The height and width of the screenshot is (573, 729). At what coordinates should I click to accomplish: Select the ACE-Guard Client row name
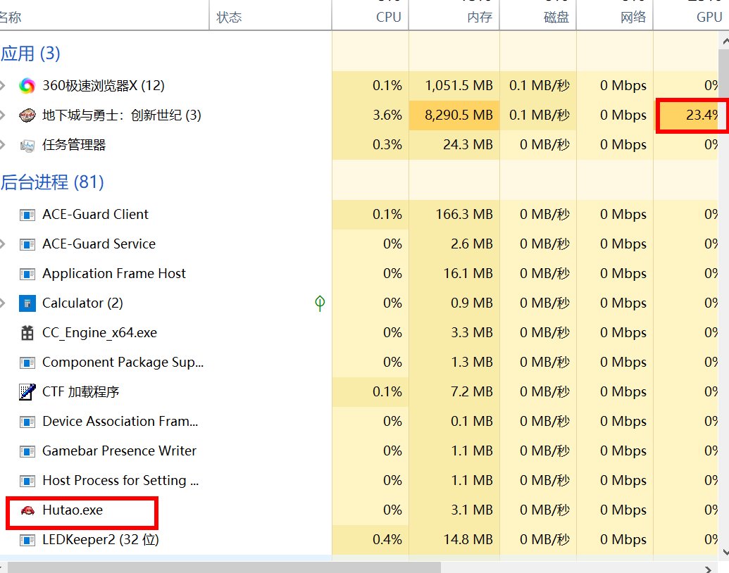click(95, 214)
